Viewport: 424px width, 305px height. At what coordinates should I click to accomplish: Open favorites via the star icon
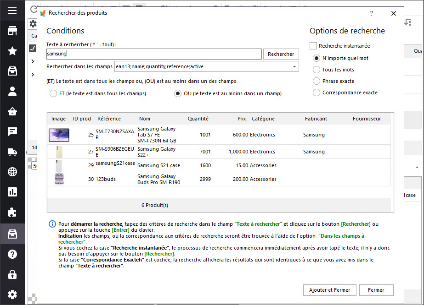click(12, 51)
